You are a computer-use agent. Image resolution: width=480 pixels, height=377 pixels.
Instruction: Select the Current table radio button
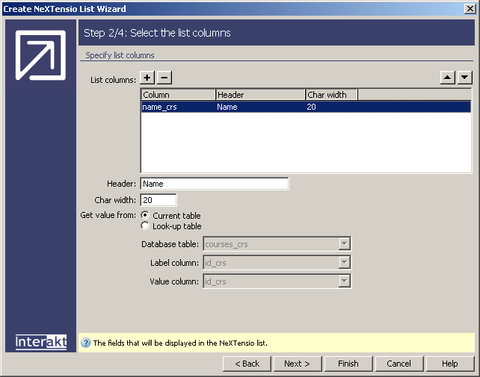coord(145,216)
